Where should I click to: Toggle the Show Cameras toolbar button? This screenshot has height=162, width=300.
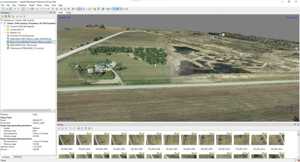tap(114, 9)
